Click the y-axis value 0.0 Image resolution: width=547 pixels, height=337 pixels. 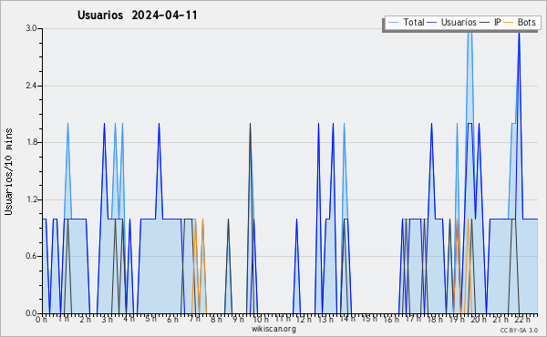[31, 313]
